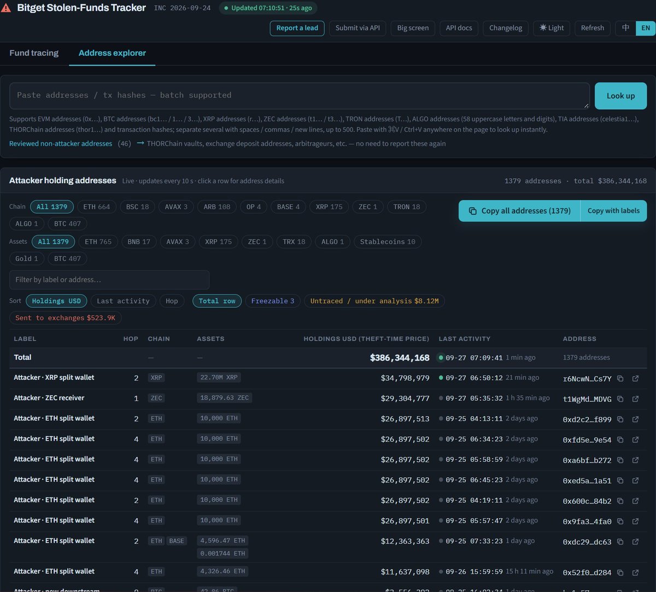Copy address t1WgMd…MDVG icon
The width and height of the screenshot is (656, 592).
click(x=620, y=399)
